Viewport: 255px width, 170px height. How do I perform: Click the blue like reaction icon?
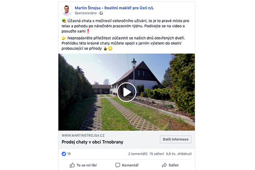click(x=64, y=154)
